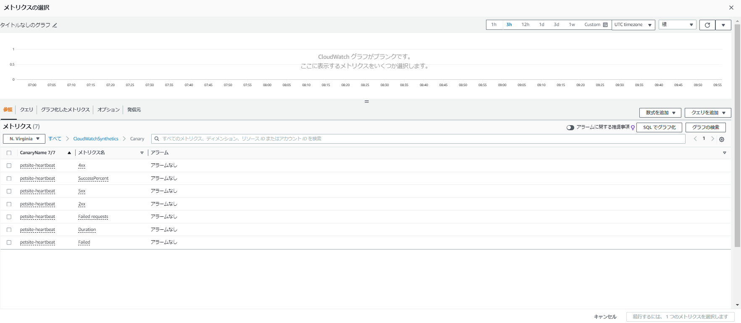
Task: Check the 5xx metric row
Action: (9, 191)
